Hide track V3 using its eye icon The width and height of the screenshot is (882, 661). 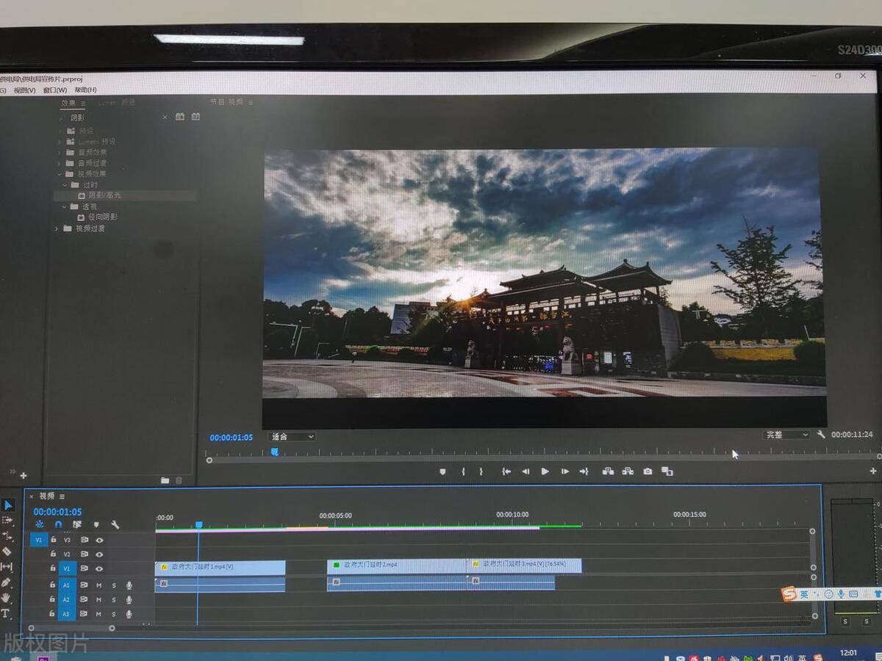point(99,540)
